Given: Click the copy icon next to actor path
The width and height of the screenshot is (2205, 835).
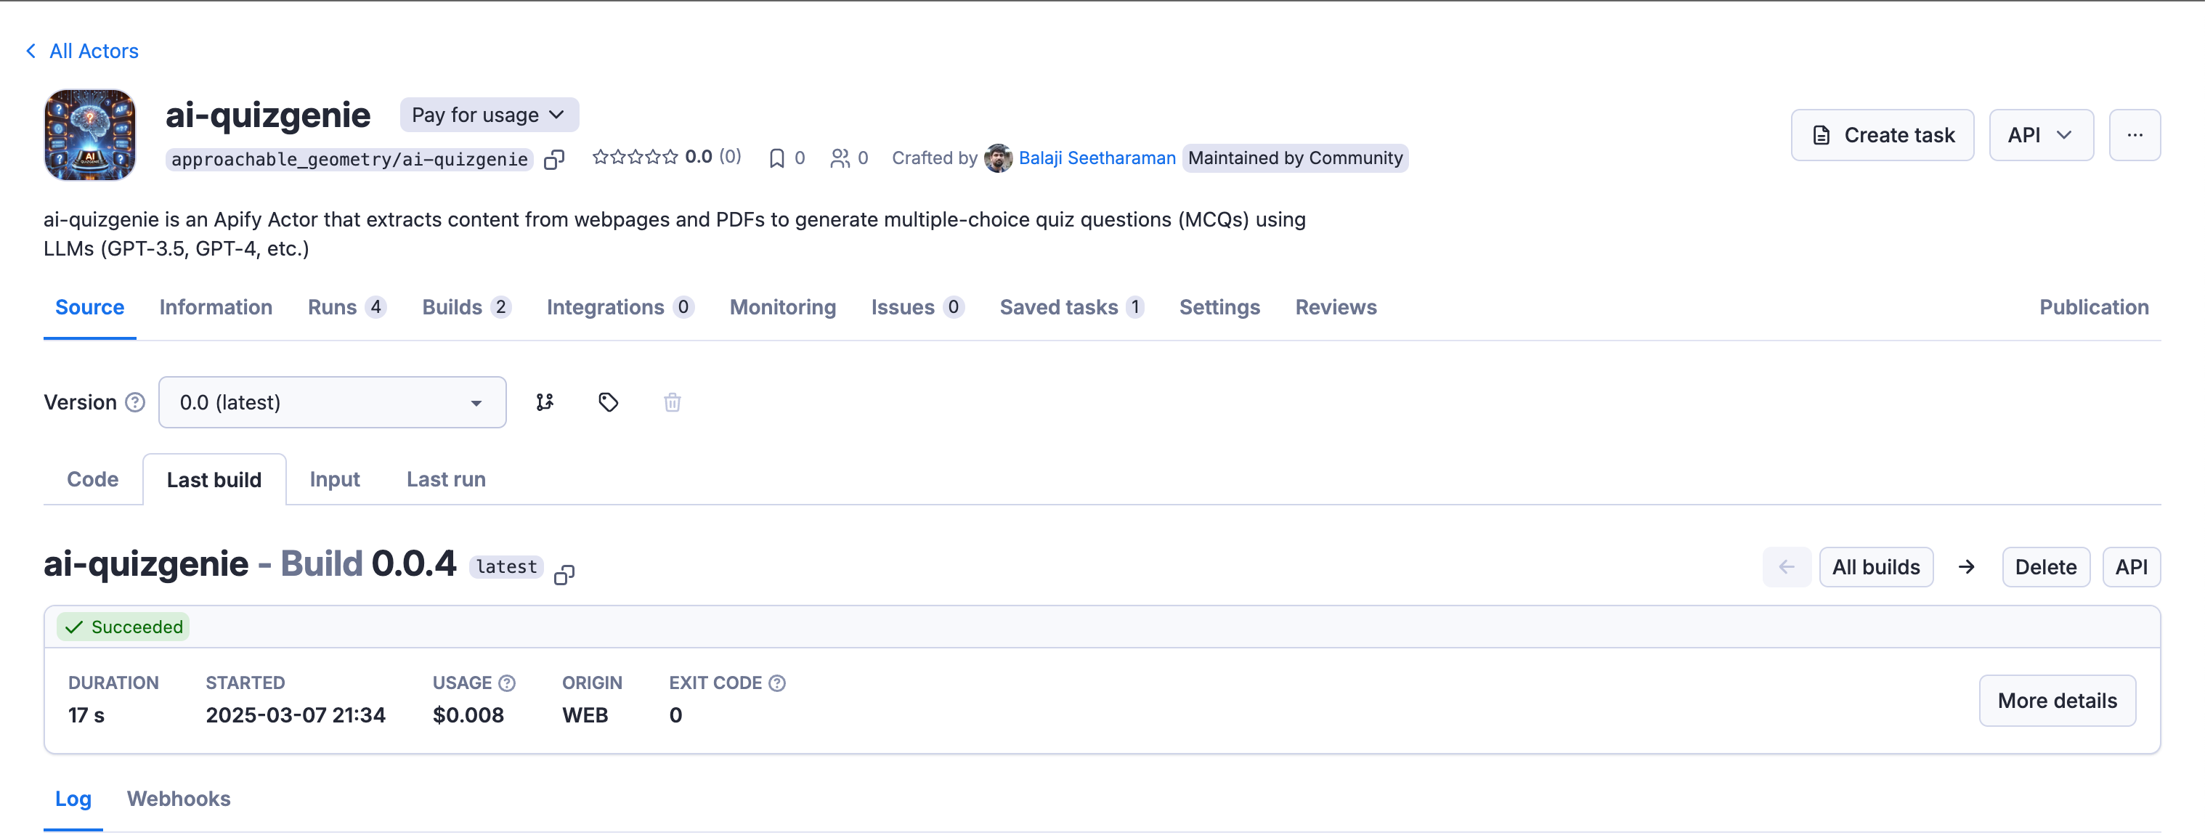Looking at the screenshot, I should click(556, 159).
